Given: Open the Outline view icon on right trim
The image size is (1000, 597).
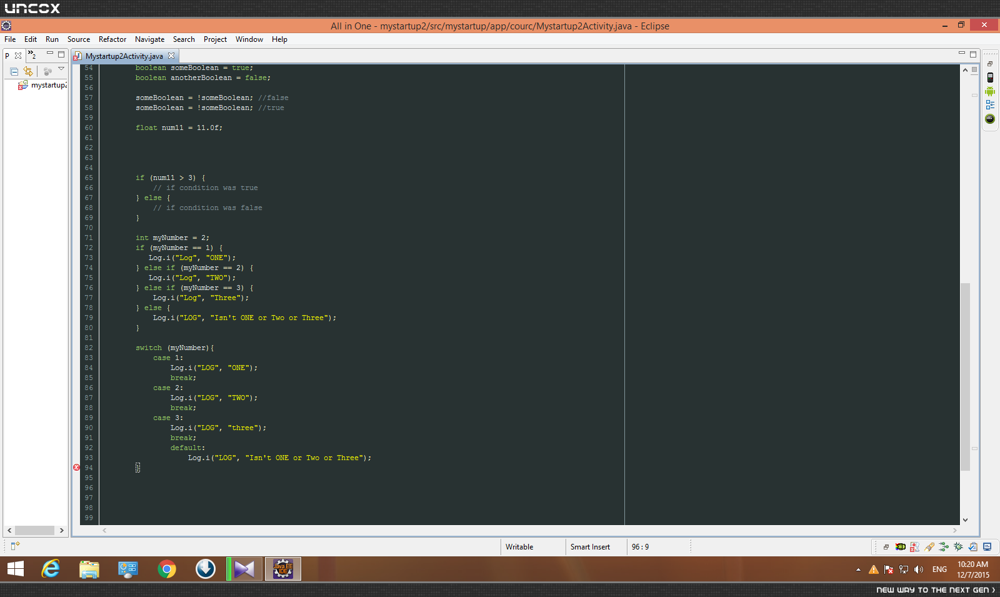Looking at the screenshot, I should click(x=990, y=105).
